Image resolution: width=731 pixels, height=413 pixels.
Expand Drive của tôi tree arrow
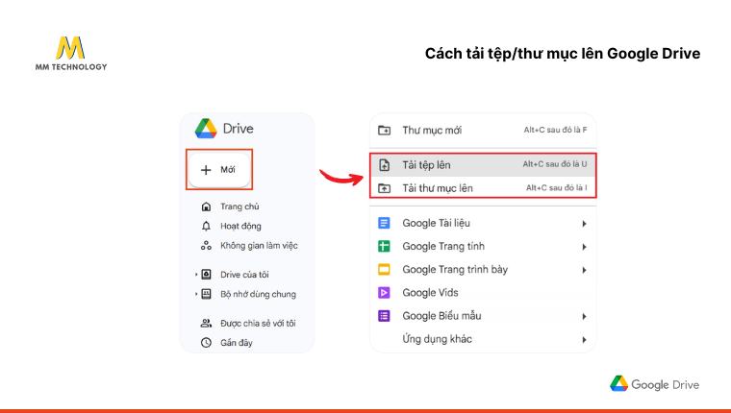(196, 275)
